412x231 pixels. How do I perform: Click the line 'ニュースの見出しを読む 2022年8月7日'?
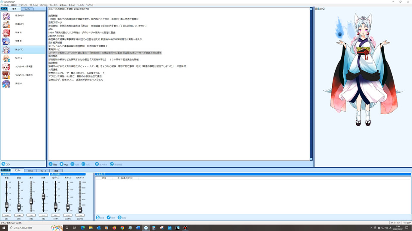[x=69, y=9]
